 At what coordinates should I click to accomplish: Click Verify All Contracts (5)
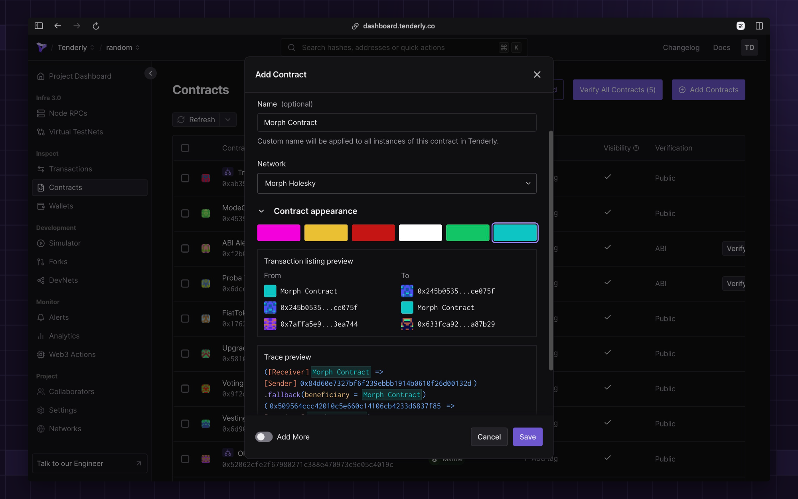click(x=617, y=90)
